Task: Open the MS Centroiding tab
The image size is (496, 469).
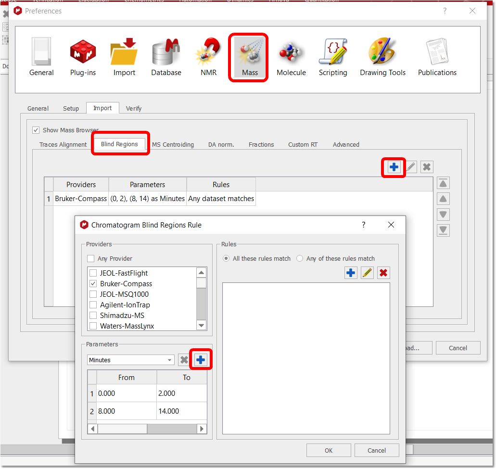Action: point(173,144)
